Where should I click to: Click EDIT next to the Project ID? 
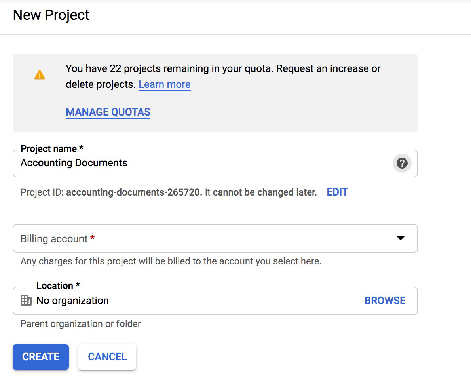click(337, 192)
